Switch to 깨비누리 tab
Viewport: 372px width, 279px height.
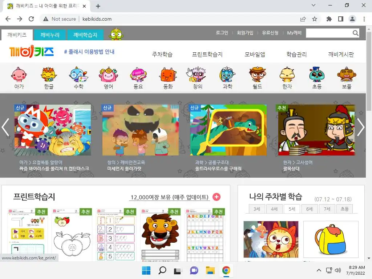(x=50, y=35)
